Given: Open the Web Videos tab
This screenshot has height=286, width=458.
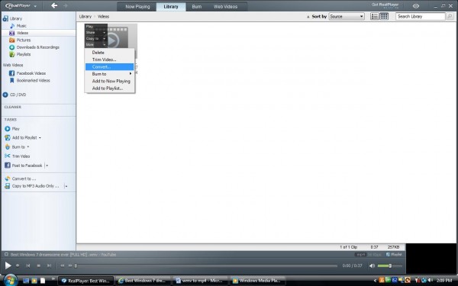Looking at the screenshot, I should [225, 6].
